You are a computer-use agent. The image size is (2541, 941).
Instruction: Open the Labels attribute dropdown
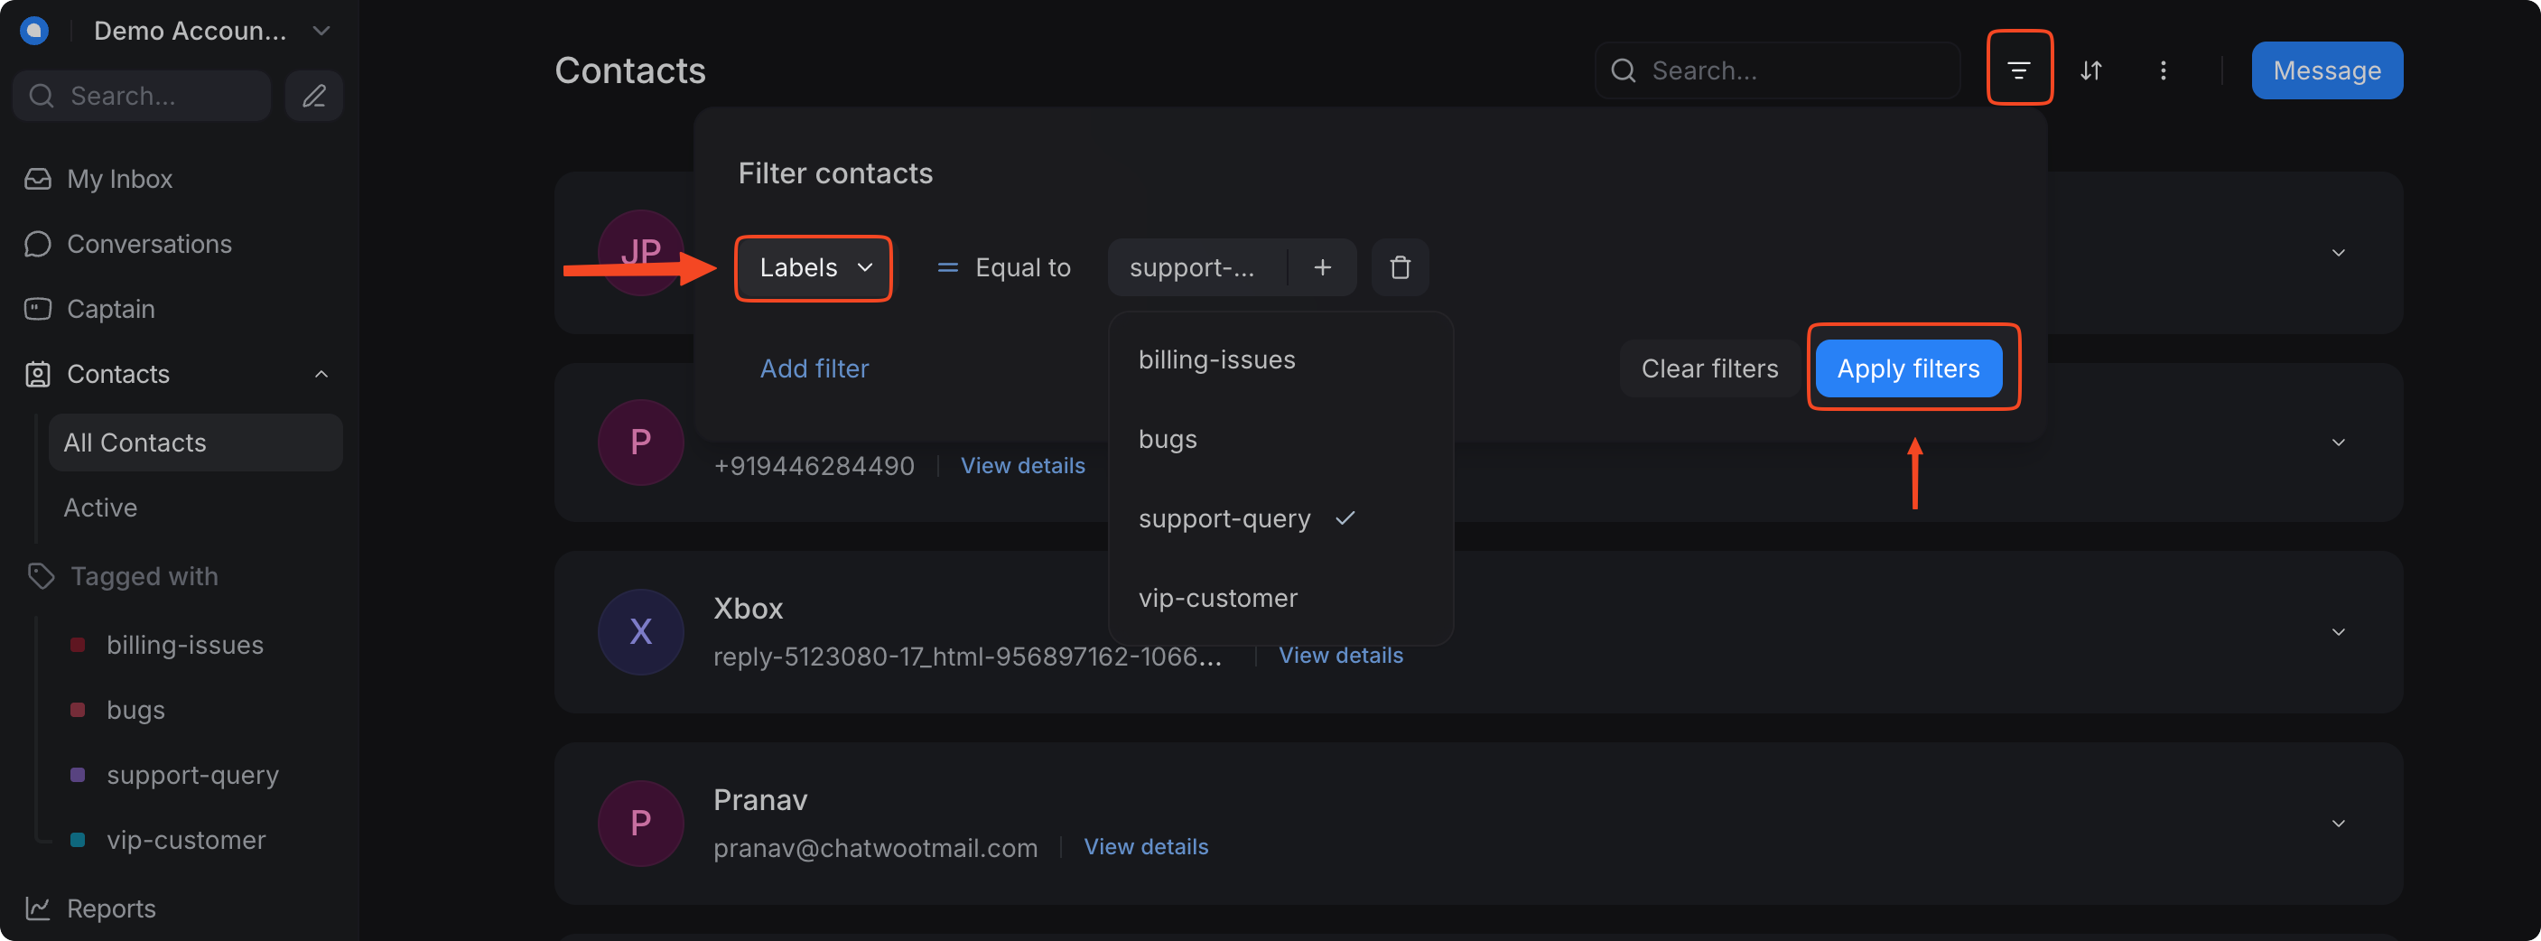(x=814, y=267)
